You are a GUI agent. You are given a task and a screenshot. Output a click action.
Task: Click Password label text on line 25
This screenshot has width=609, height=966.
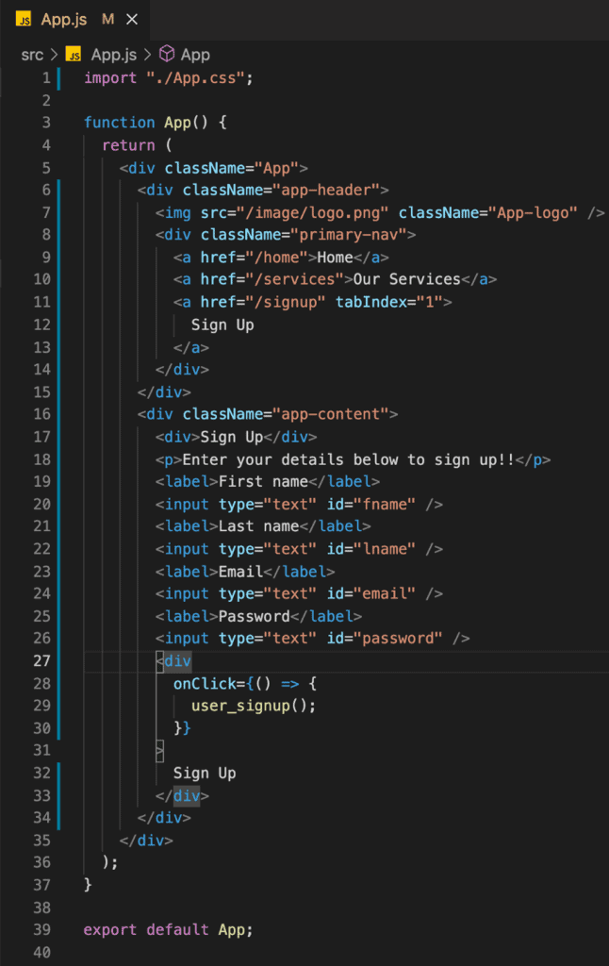[x=254, y=617]
